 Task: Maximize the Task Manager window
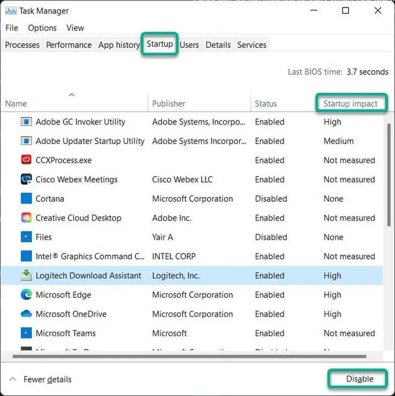(x=345, y=10)
